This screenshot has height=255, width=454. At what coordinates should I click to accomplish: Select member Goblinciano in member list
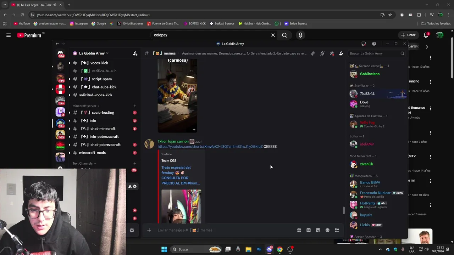tap(377, 74)
